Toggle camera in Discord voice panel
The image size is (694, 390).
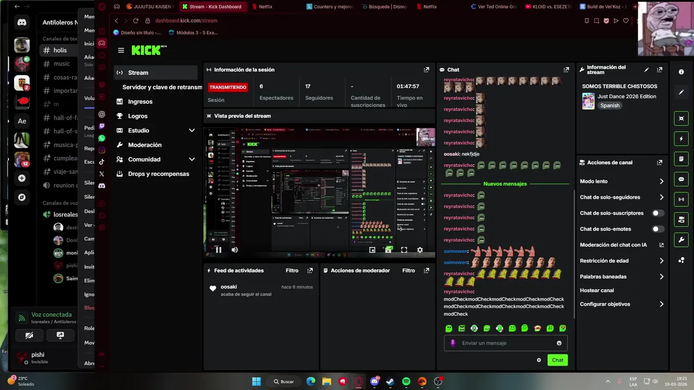click(29, 335)
